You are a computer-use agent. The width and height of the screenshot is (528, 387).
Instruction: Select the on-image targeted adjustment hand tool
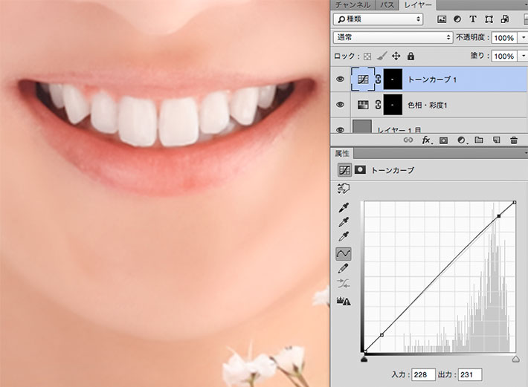point(344,187)
